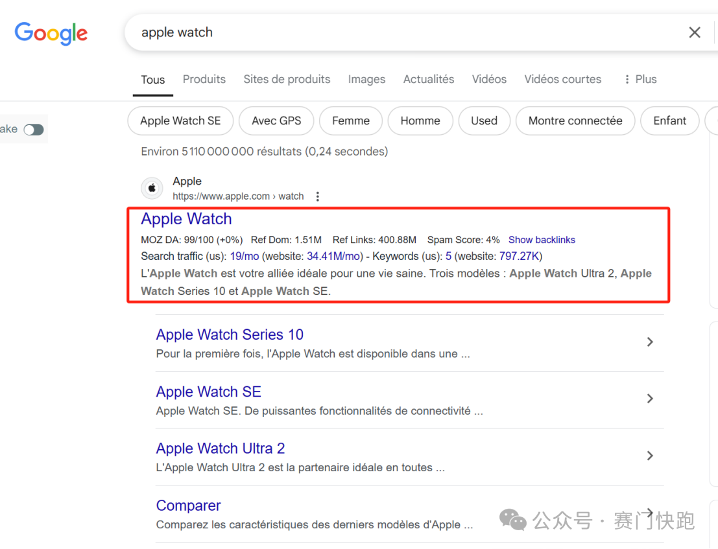718x549 pixels.
Task: Click the Spam Score: 4% value
Action: 463,240
